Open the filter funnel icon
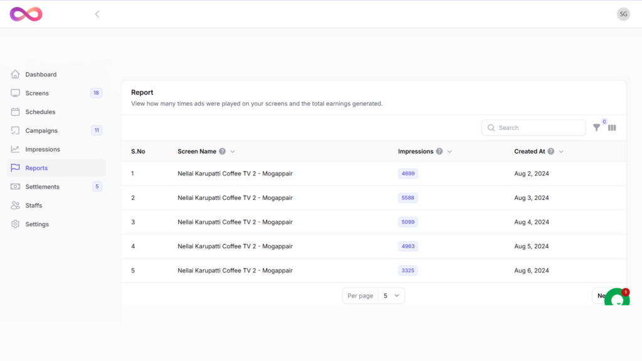This screenshot has height=361, width=642. tap(597, 128)
